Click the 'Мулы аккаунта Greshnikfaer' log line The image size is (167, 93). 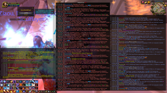(x=15, y=74)
